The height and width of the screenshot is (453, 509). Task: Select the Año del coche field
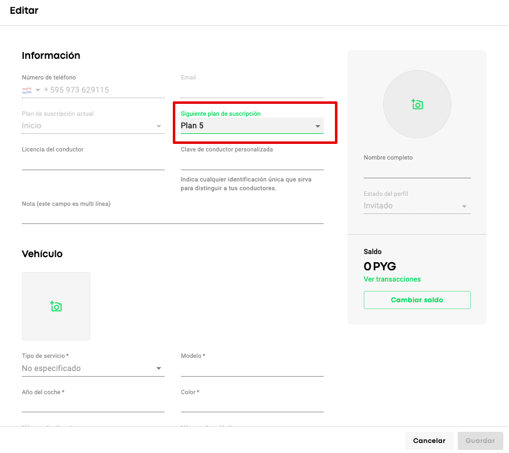[93, 404]
